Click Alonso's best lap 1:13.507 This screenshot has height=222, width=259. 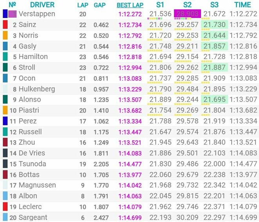(131, 100)
